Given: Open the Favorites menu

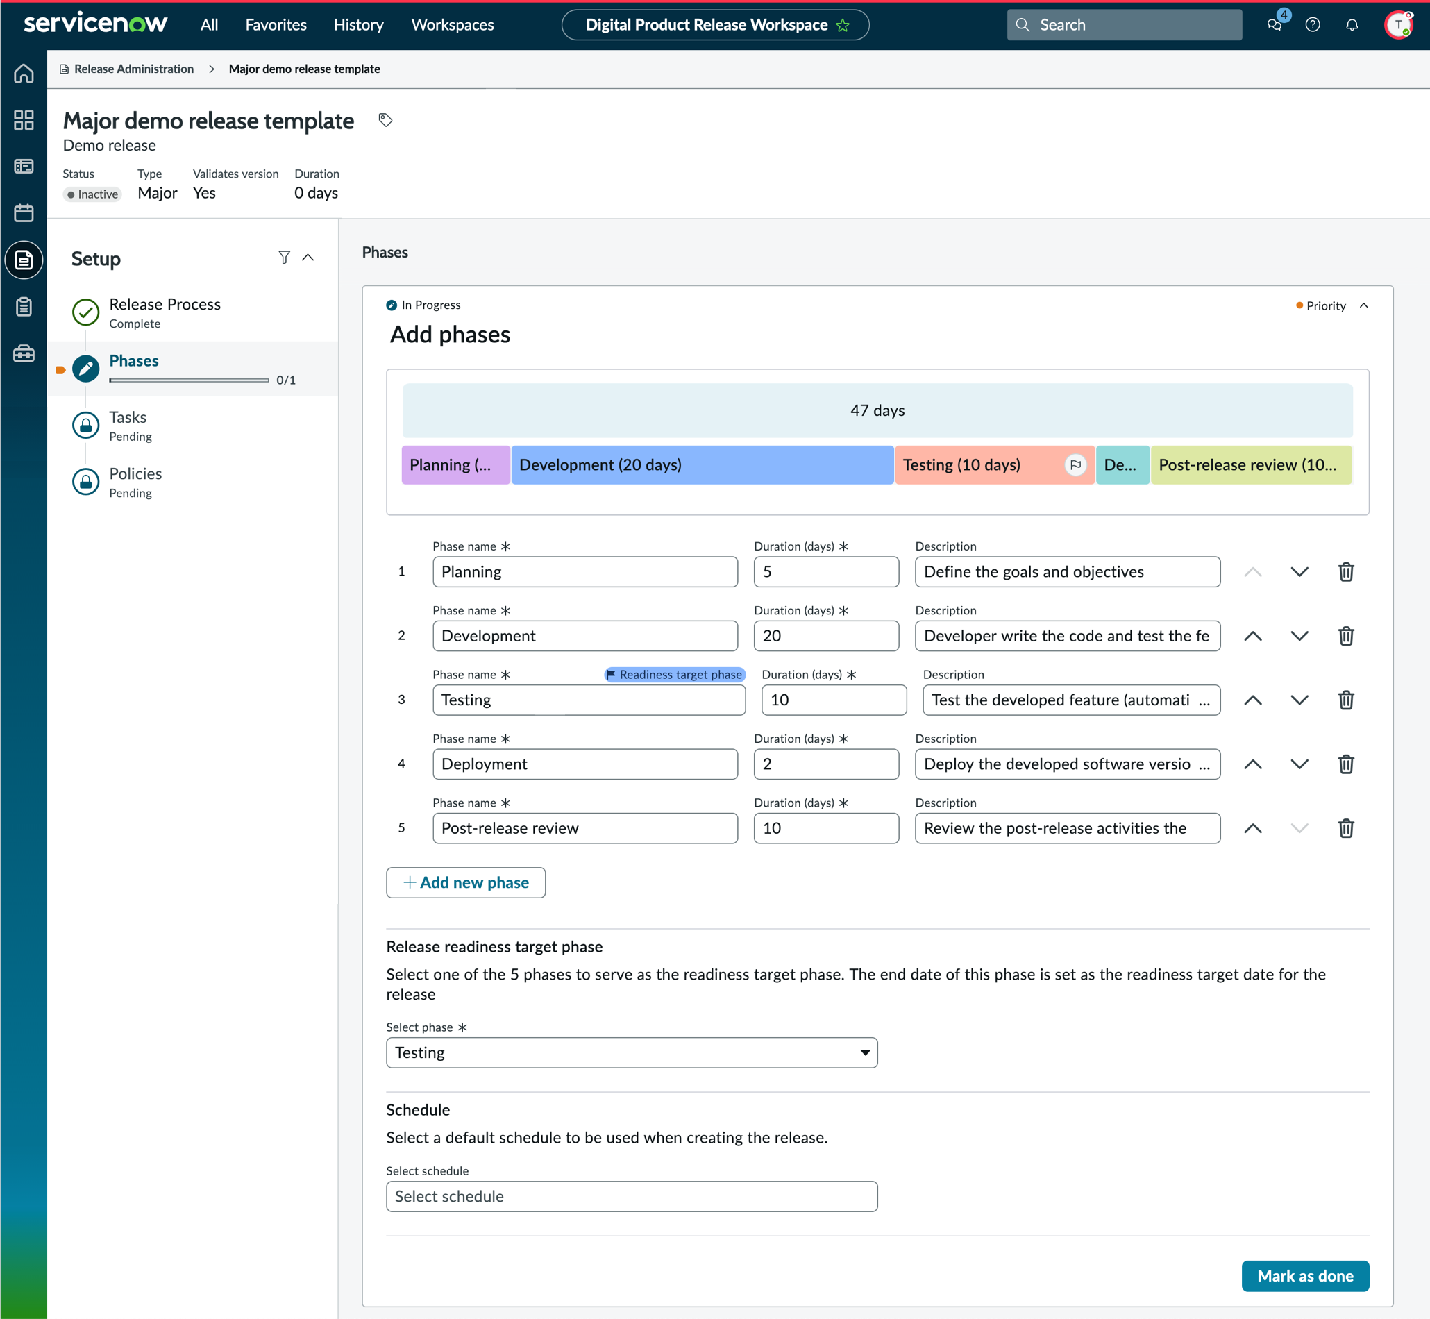Looking at the screenshot, I should (276, 25).
